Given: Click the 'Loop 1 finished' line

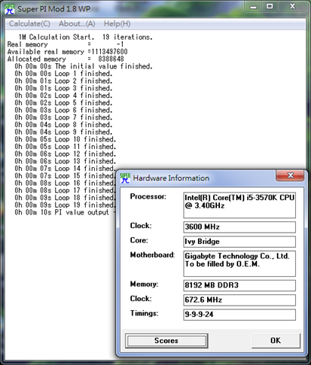Looking at the screenshot, I should tap(63, 74).
